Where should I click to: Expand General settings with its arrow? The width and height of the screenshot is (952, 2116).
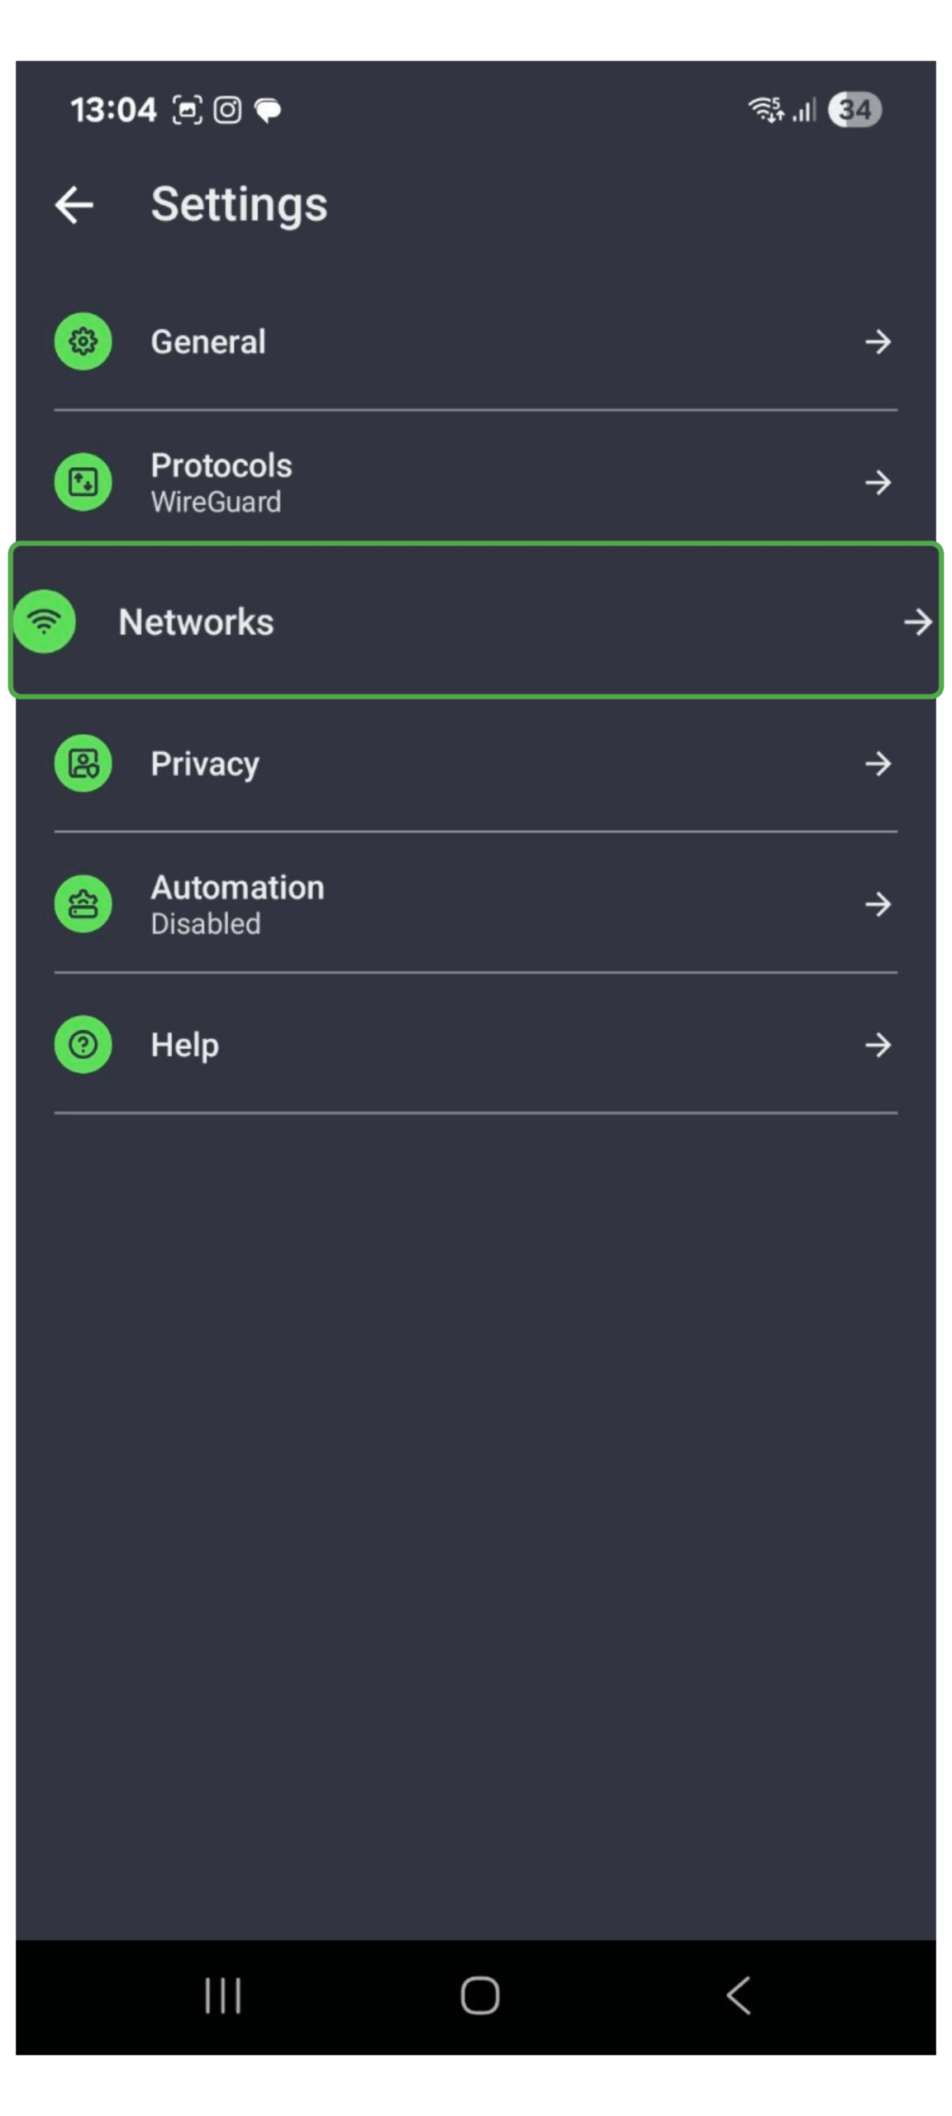(878, 341)
